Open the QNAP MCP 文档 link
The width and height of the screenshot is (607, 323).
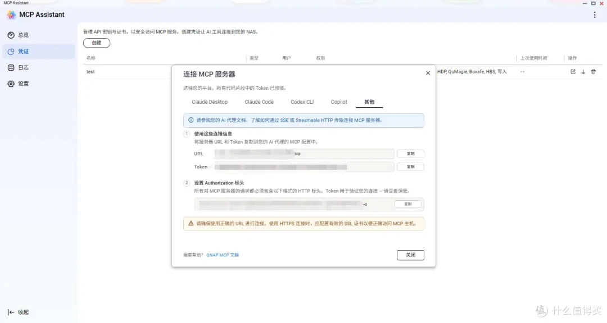point(223,255)
